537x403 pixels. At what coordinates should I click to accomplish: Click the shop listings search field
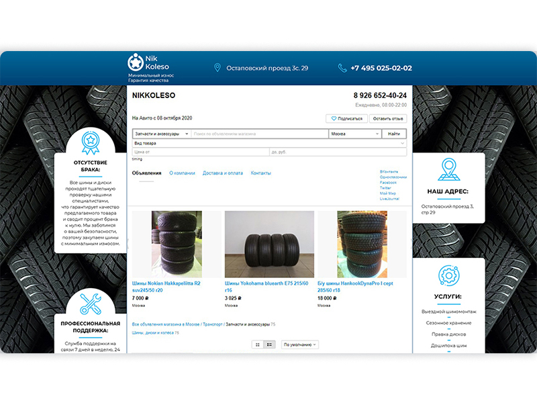[260, 134]
